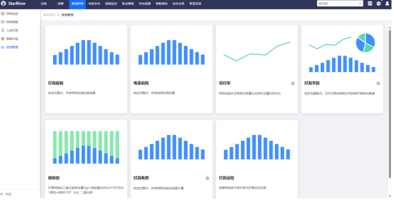Open the 运维 top menu
Screen dimensions: 394x201
coord(44,3)
